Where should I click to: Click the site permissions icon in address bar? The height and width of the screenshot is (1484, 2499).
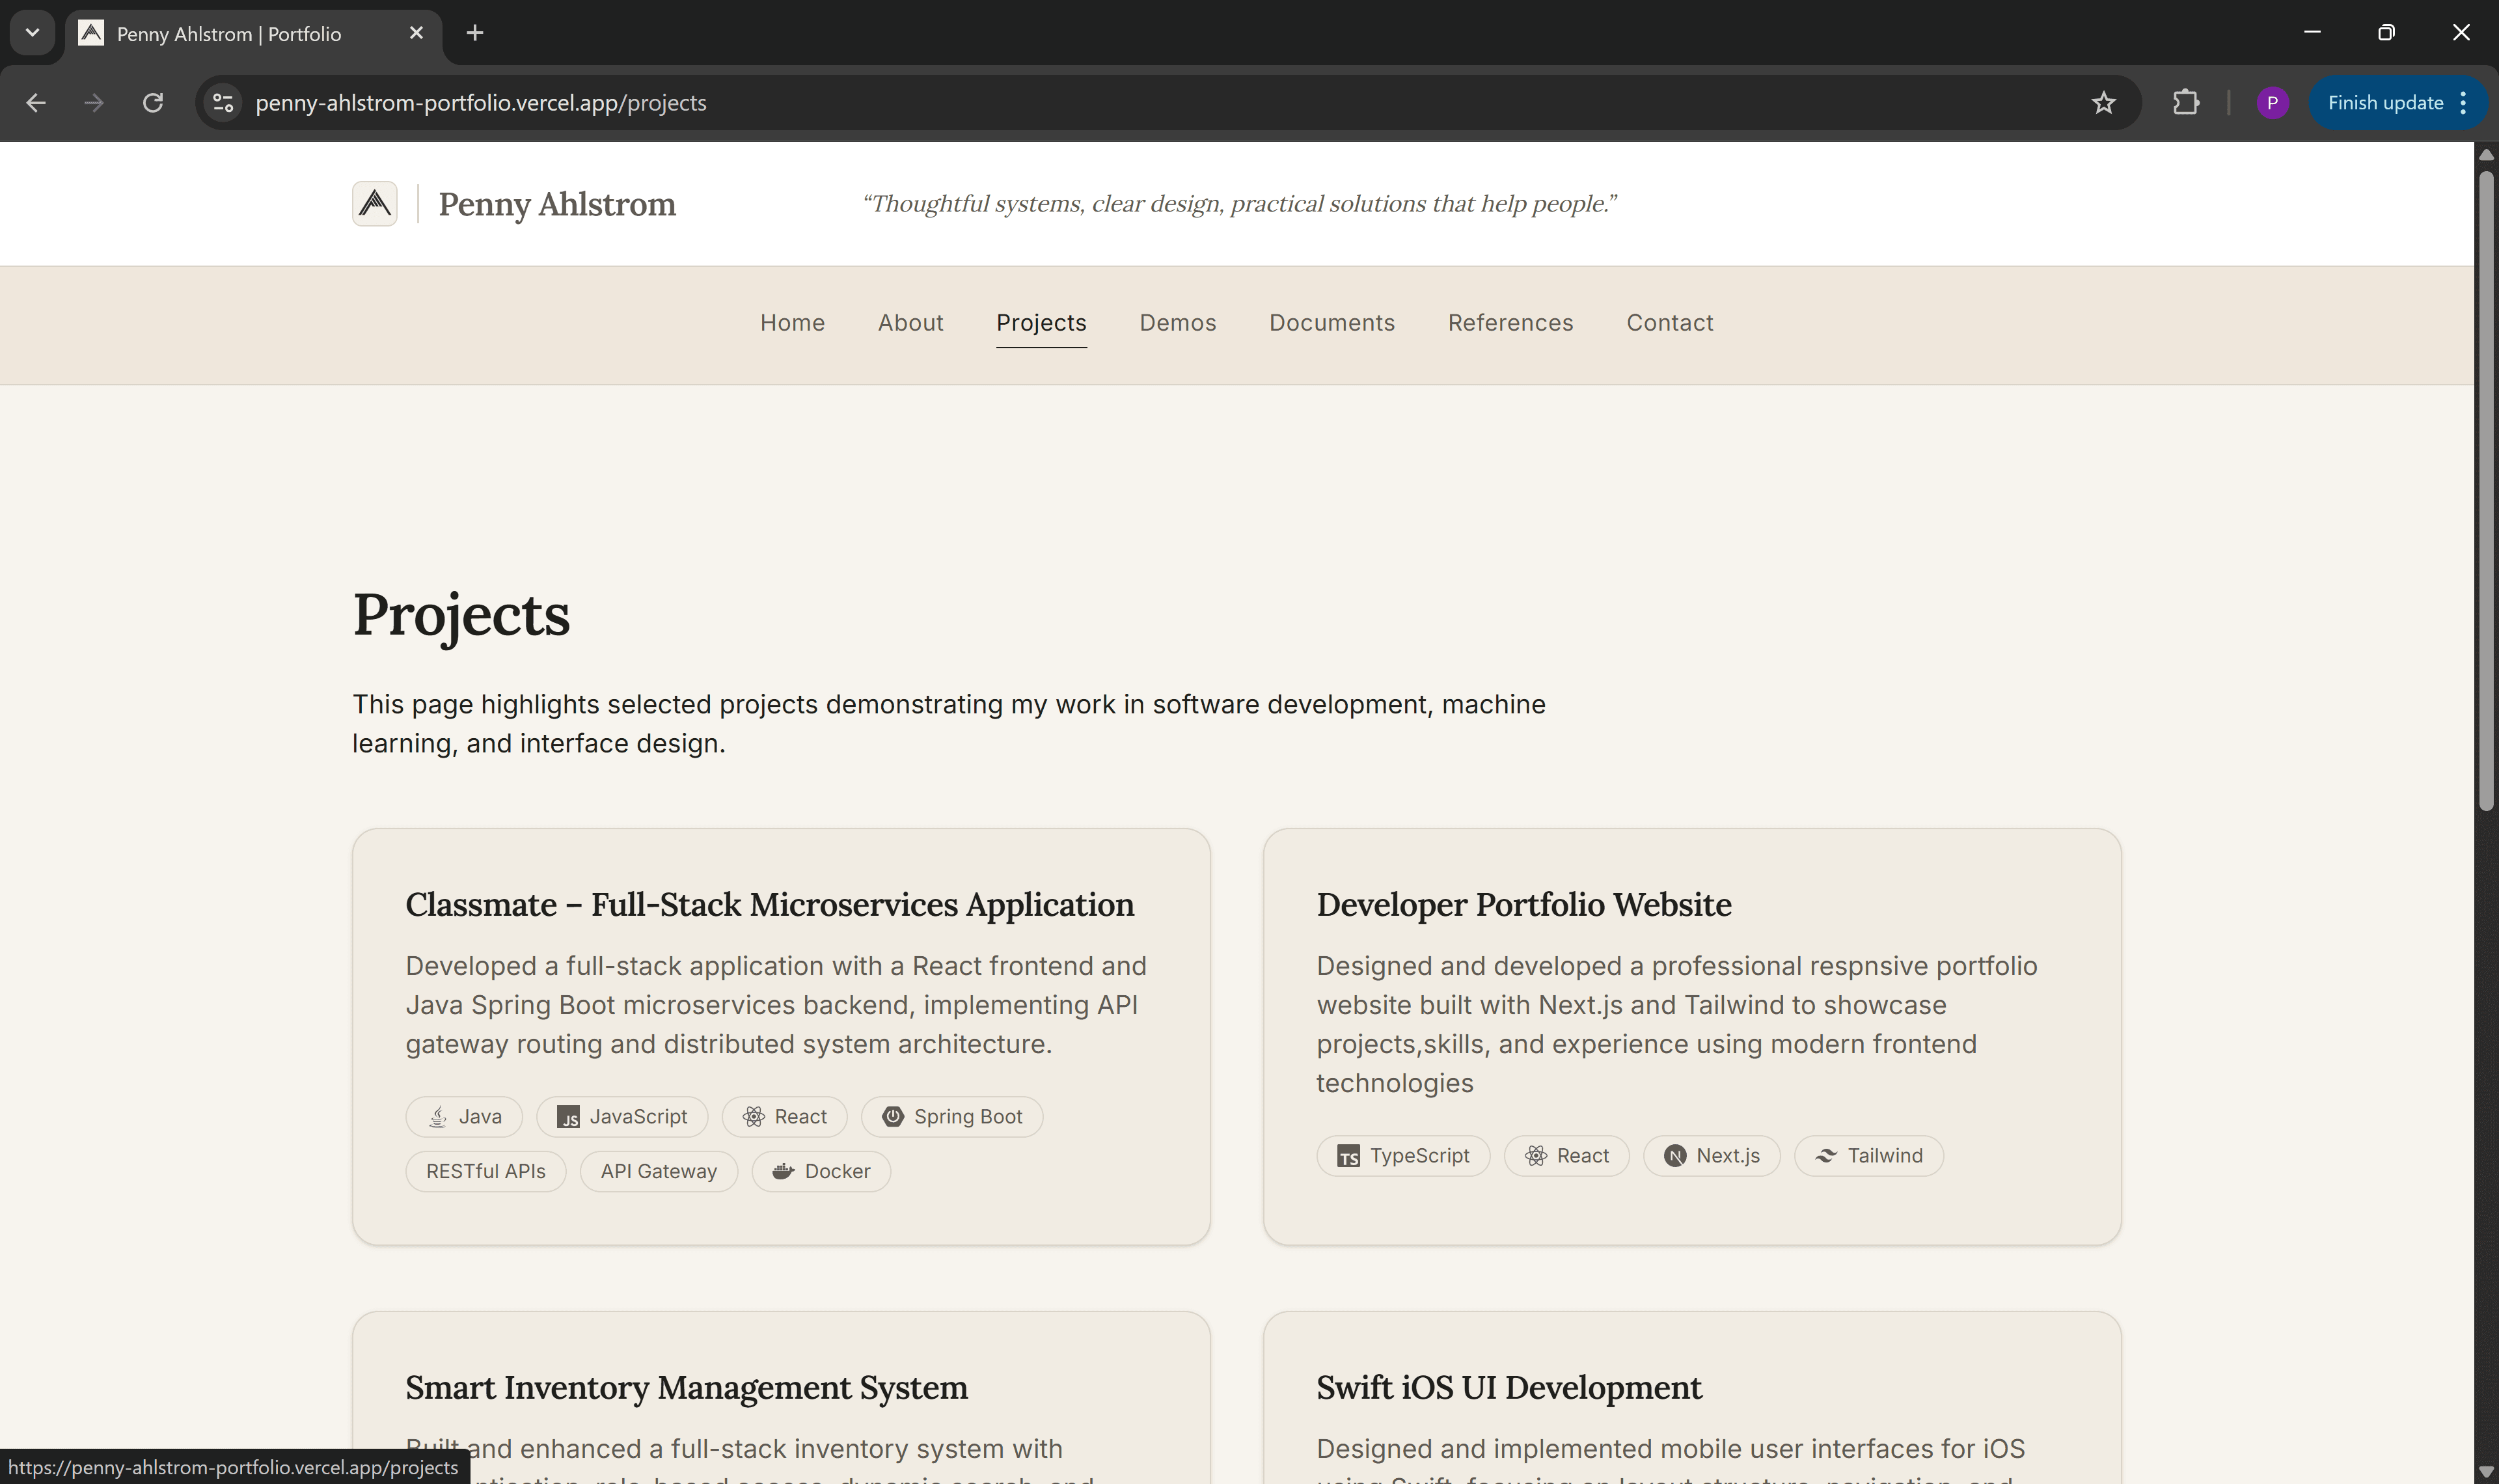222,102
